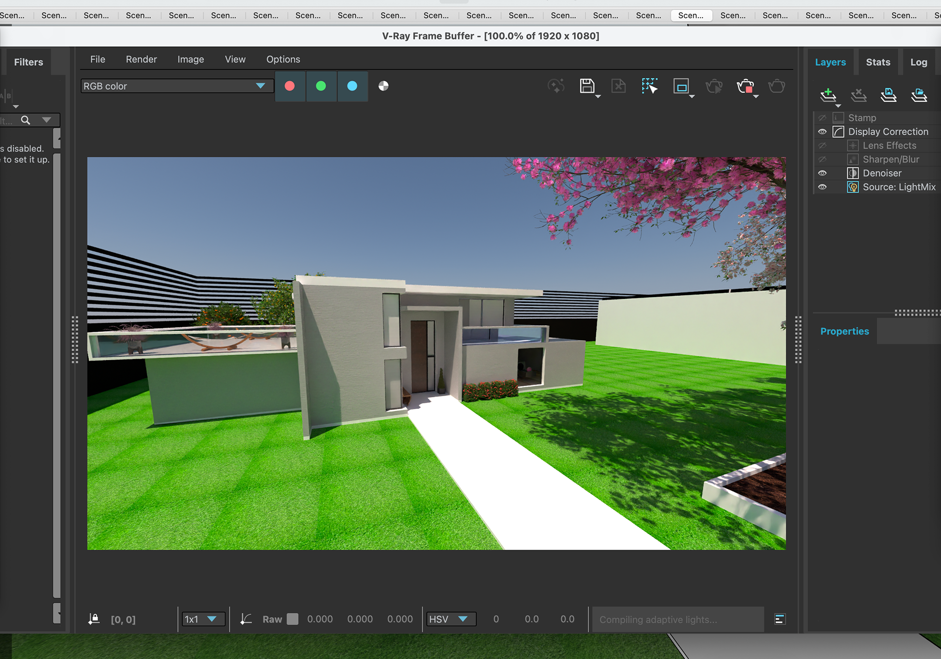Click the Properties panel header
The height and width of the screenshot is (659, 941).
pos(844,331)
